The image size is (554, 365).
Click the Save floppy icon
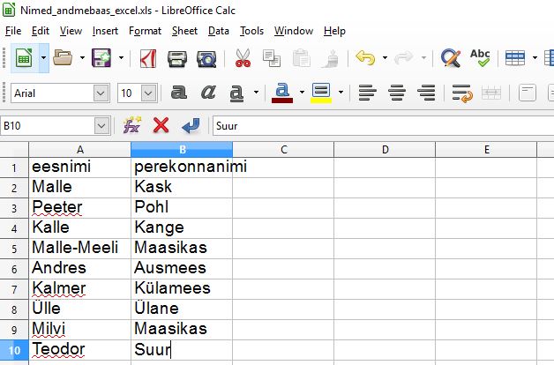click(101, 58)
